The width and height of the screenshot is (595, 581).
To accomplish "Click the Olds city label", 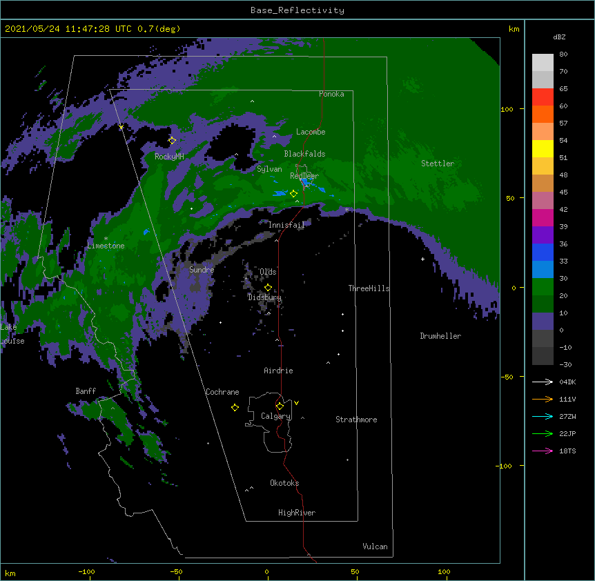I will point(268,272).
